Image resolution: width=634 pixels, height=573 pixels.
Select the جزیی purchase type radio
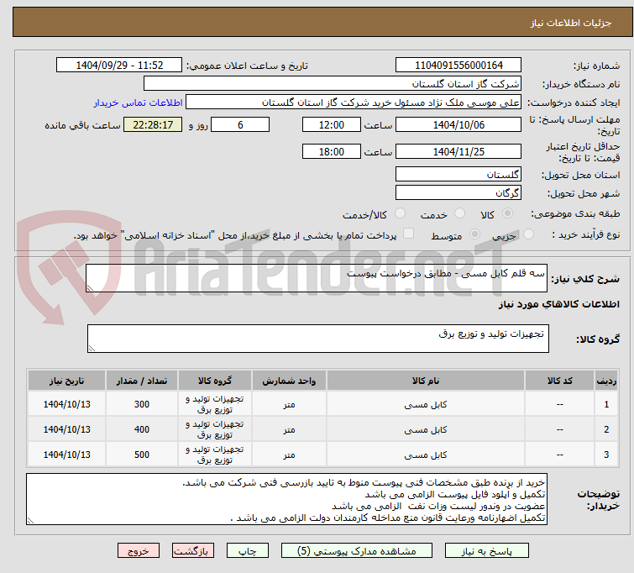pos(528,234)
